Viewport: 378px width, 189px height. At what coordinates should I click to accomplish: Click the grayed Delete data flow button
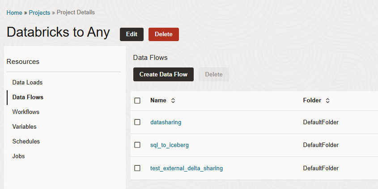213,74
